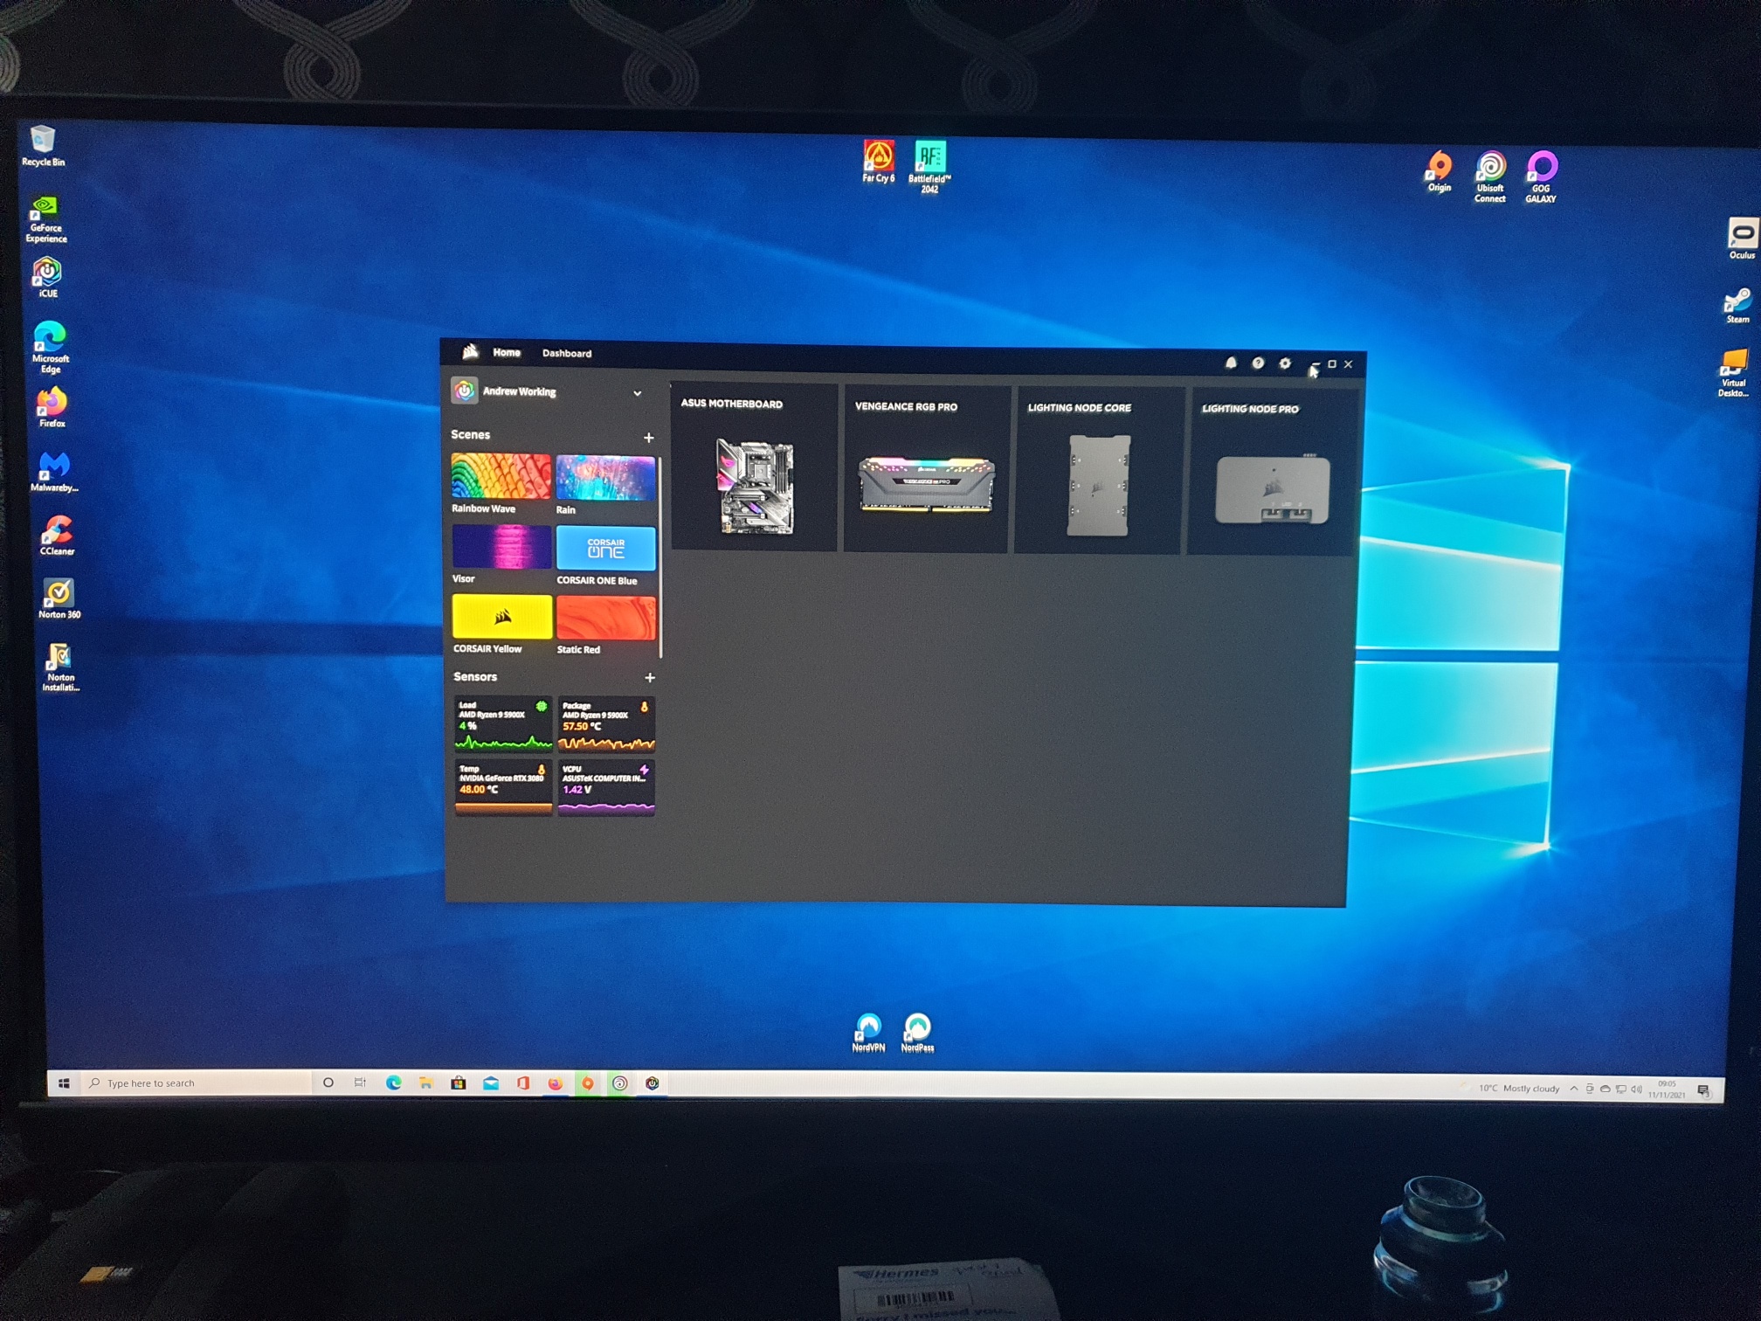Click the Firefox desktop icon
This screenshot has height=1321, width=1761.
52,407
